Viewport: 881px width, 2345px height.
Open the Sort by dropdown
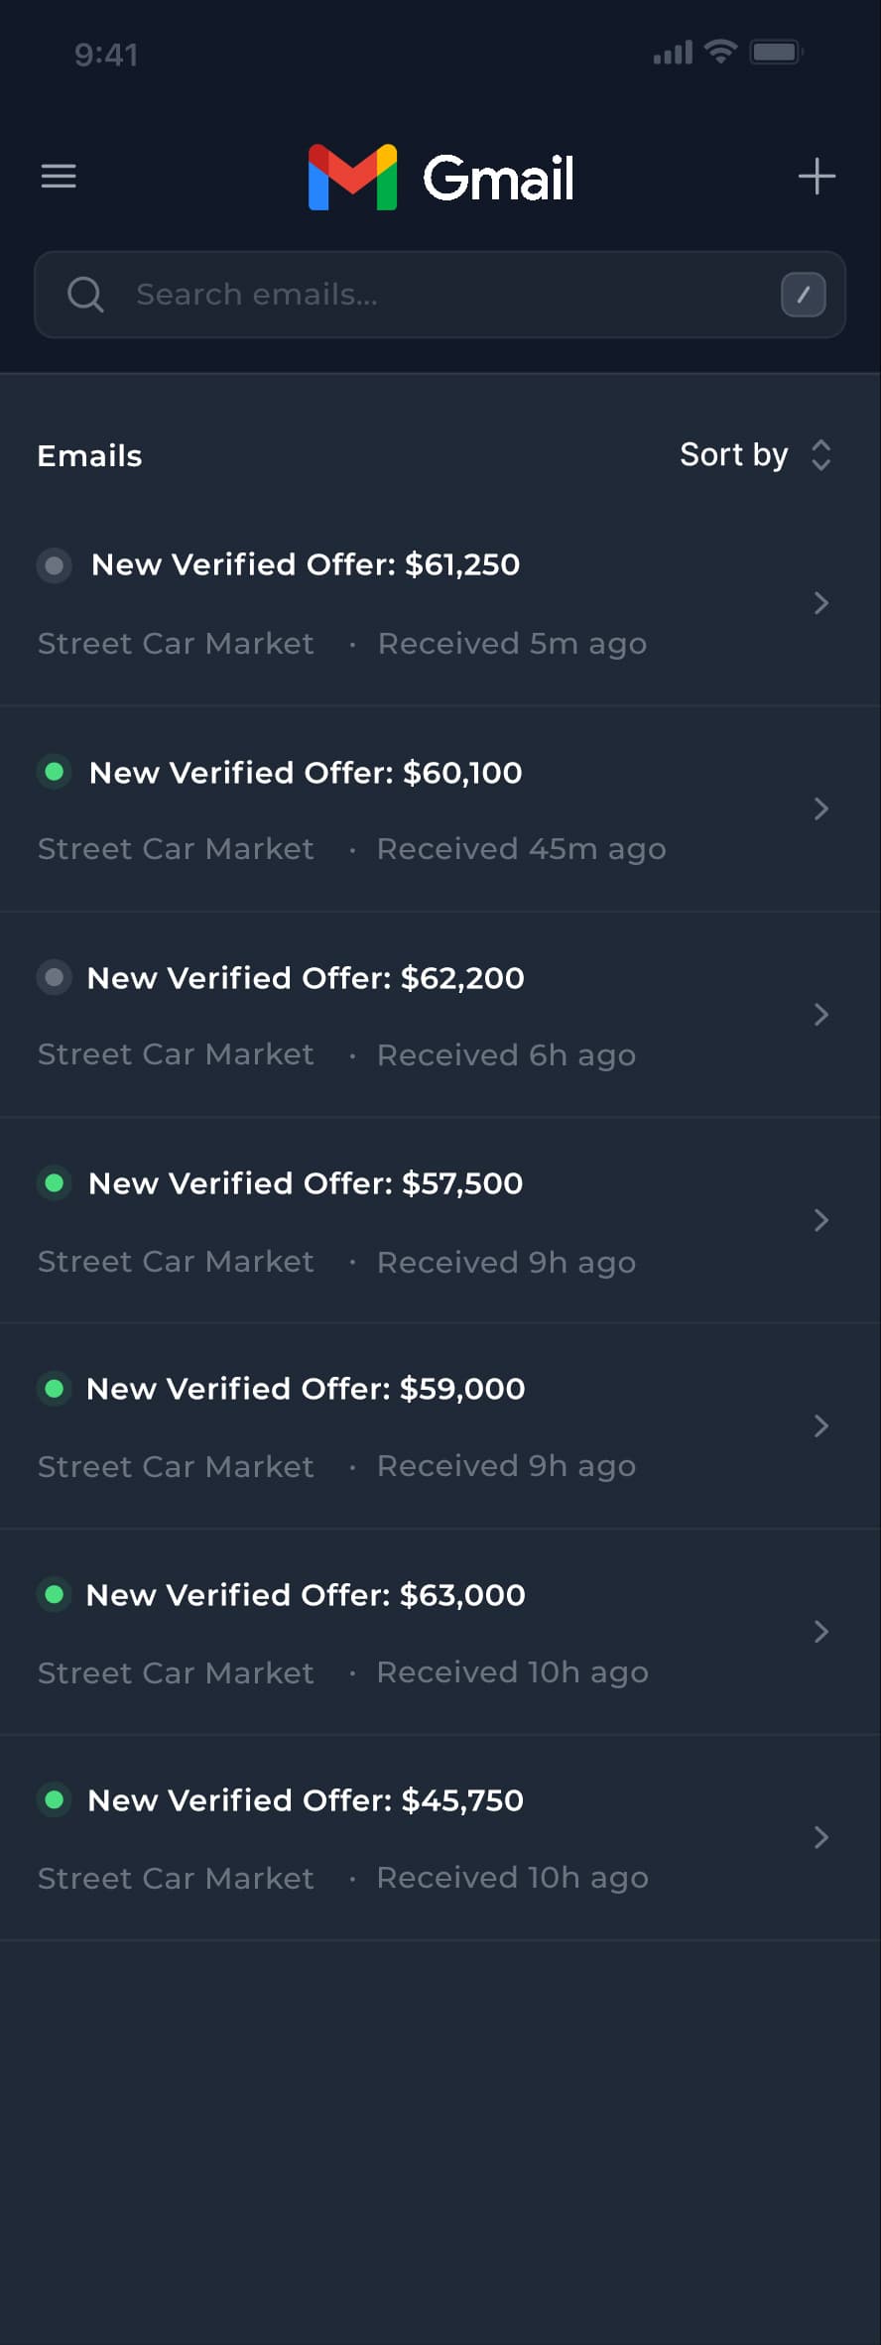click(755, 455)
